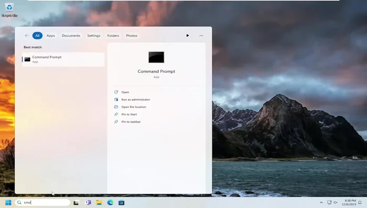Select Pin to taskbar
This screenshot has height=208, width=367.
tap(131, 122)
